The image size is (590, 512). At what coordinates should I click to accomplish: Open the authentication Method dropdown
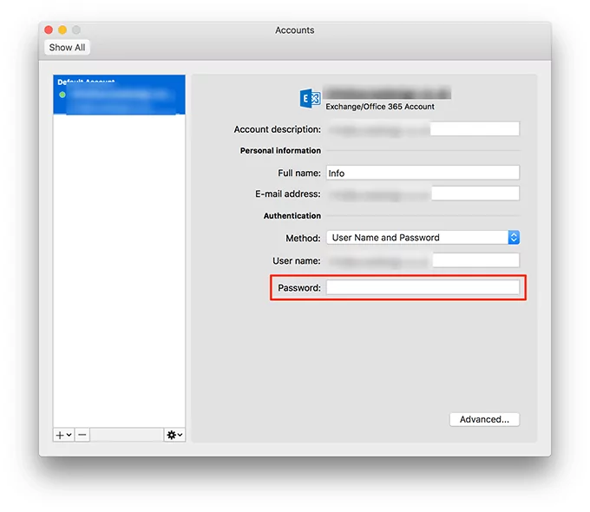coord(423,238)
